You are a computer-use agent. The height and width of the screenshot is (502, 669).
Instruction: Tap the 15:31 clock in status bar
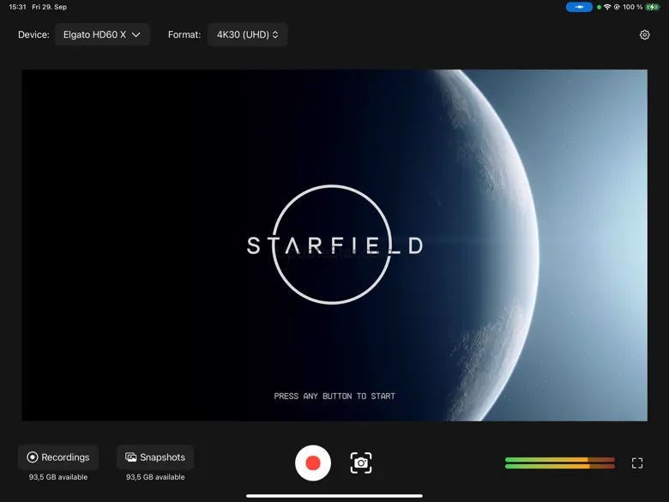pos(17,7)
